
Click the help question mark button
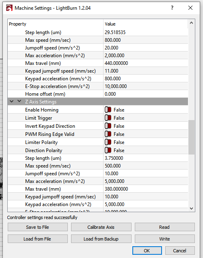172,8
